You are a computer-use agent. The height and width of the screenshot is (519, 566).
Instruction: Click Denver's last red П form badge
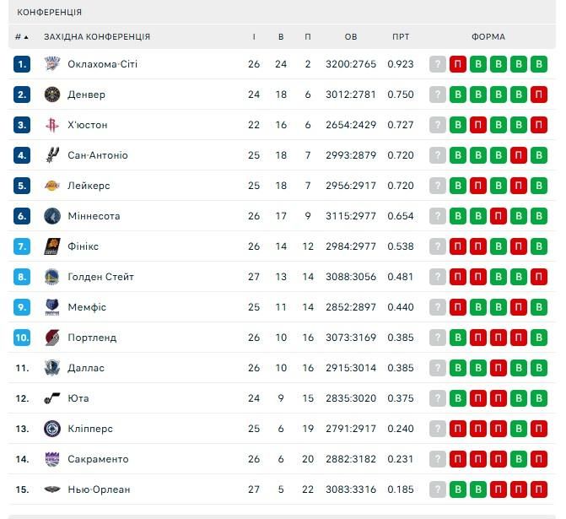click(x=538, y=95)
